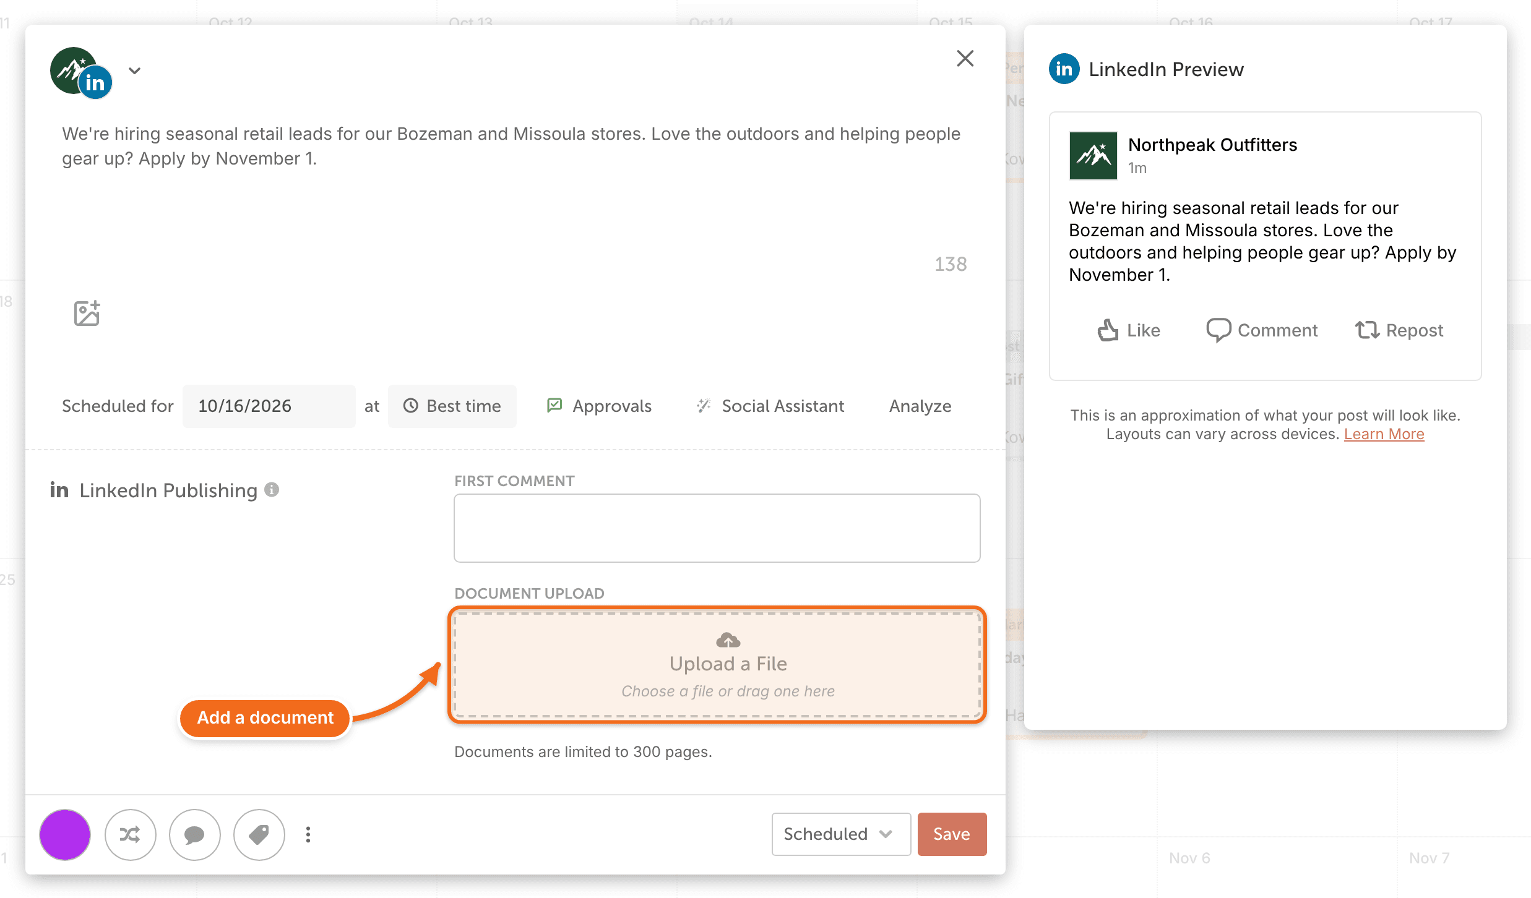
Task: Click the LinkedIn Preview header icon
Action: [x=1064, y=69]
